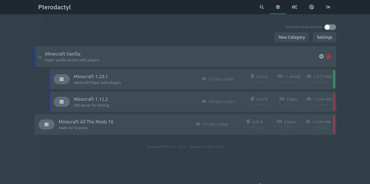
Task: Click the Minecraft 1.12.2 server icon
Action: [62, 102]
